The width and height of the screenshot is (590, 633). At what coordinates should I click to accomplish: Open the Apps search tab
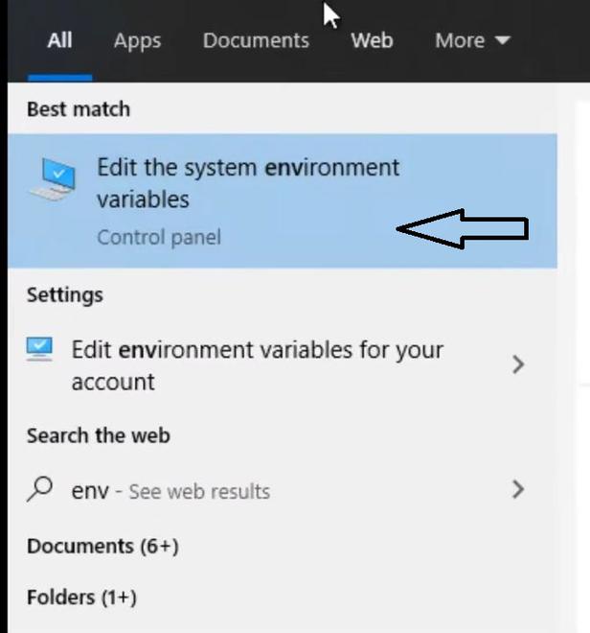136,40
